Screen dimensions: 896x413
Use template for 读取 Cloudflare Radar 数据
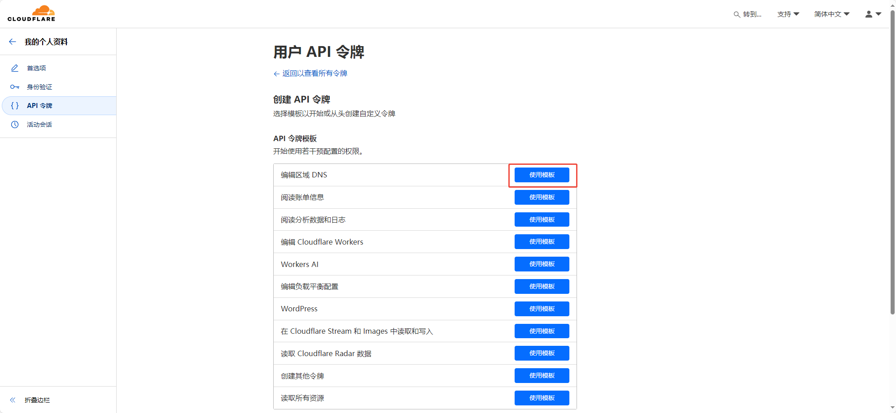(x=542, y=353)
